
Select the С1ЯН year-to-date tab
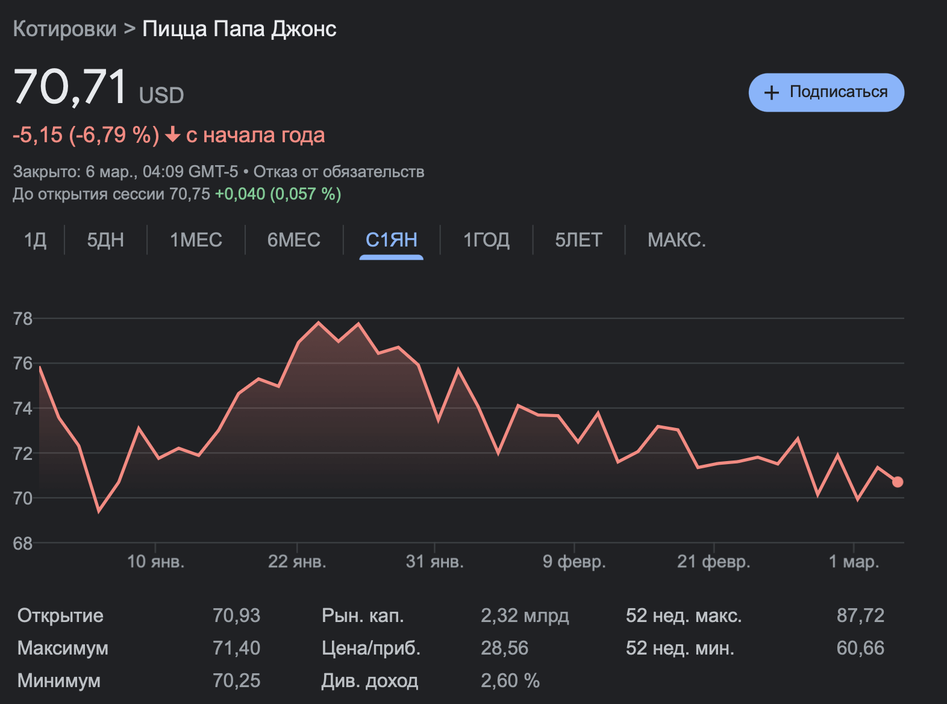392,240
